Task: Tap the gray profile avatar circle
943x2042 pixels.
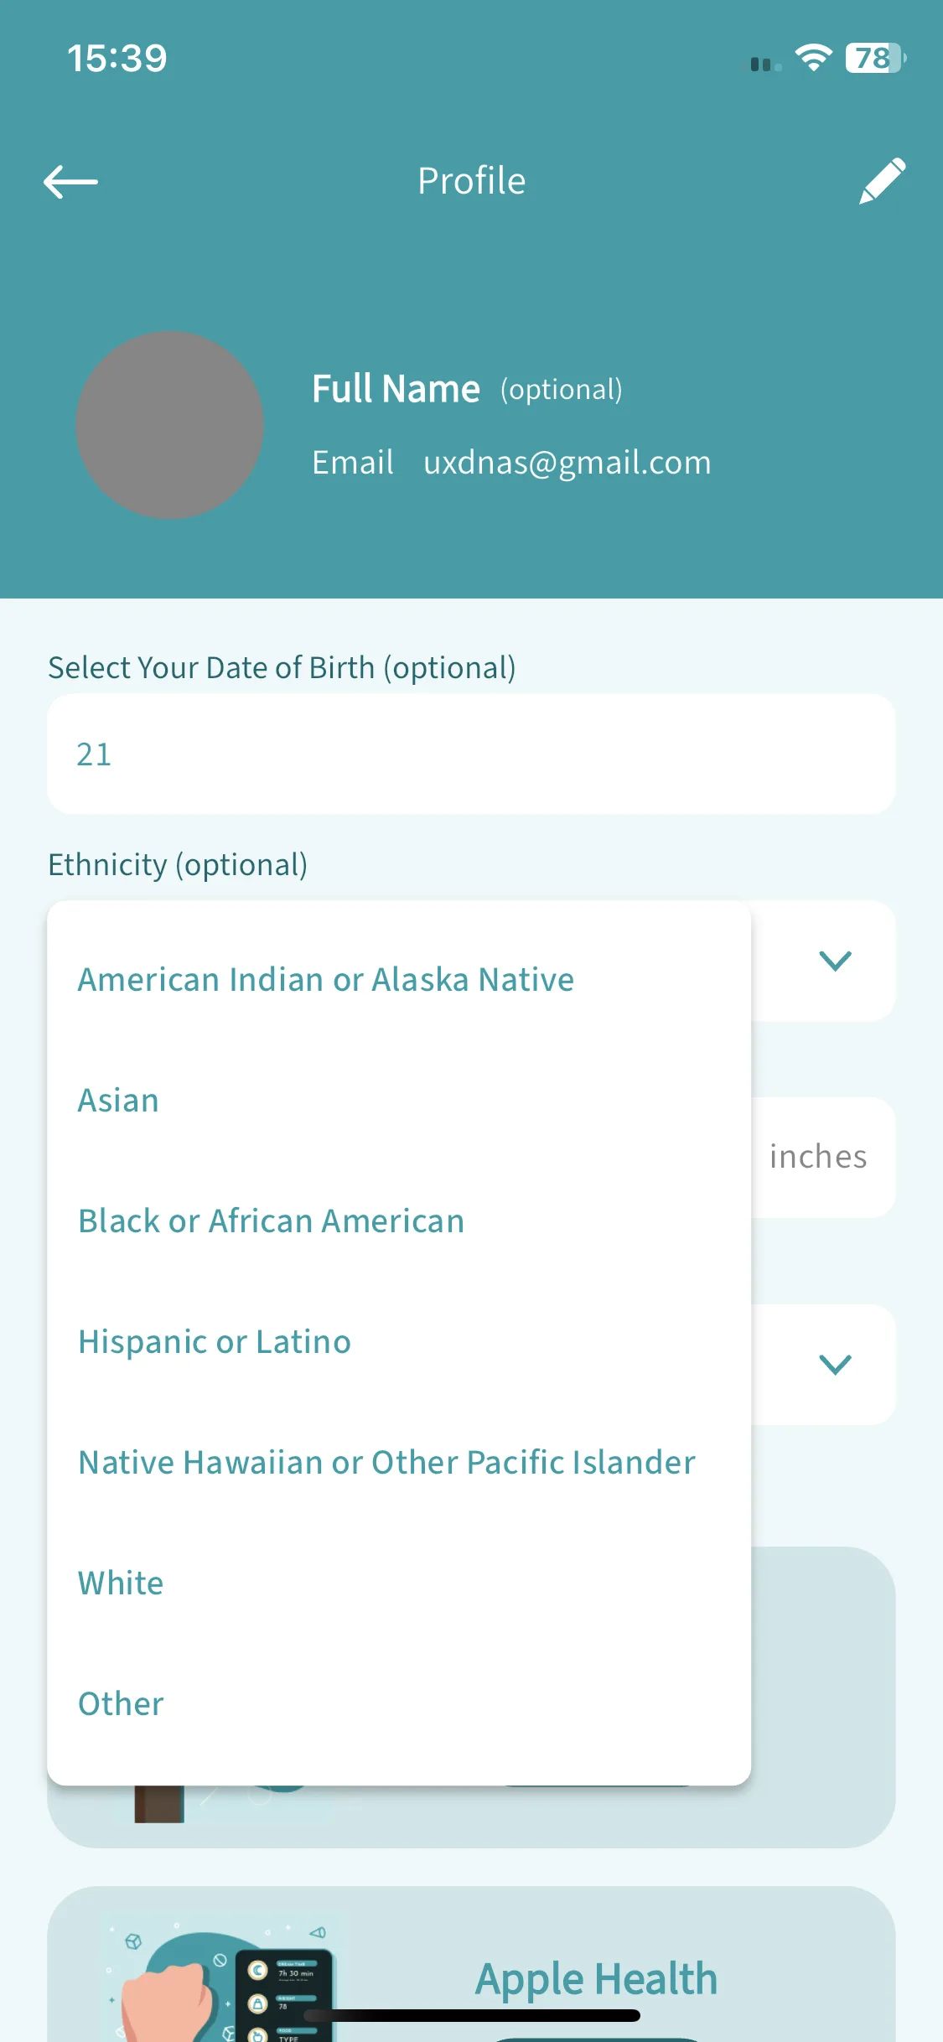Action: pyautogui.click(x=170, y=425)
